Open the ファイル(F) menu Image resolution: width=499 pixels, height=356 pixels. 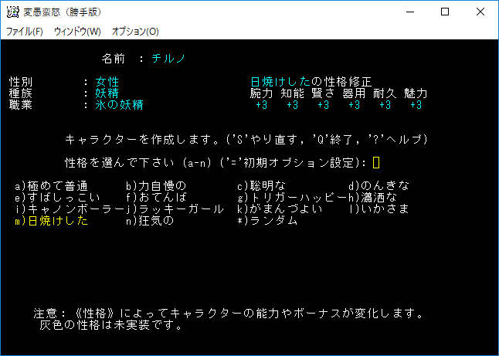click(x=25, y=32)
